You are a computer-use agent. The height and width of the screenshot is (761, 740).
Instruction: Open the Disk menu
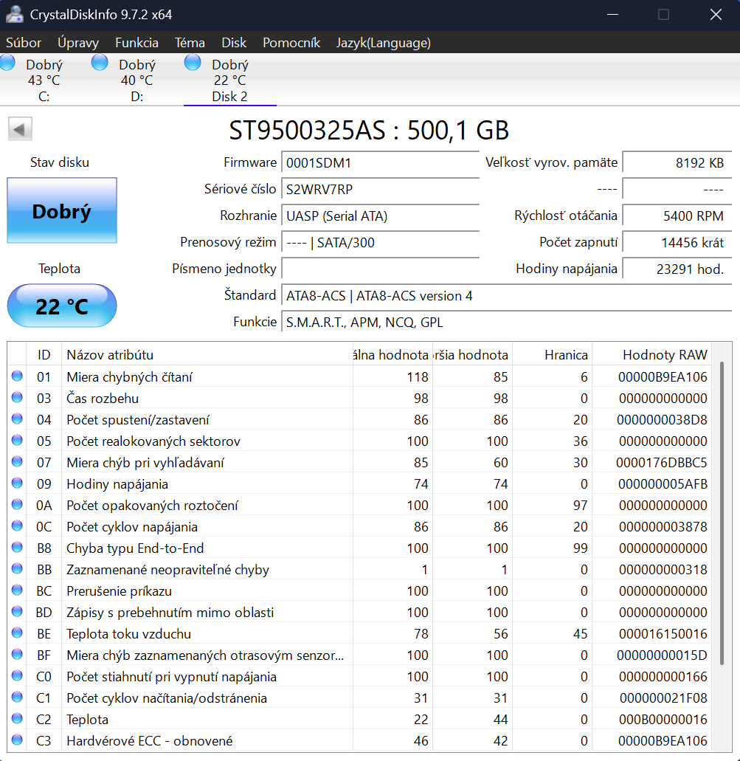(234, 43)
